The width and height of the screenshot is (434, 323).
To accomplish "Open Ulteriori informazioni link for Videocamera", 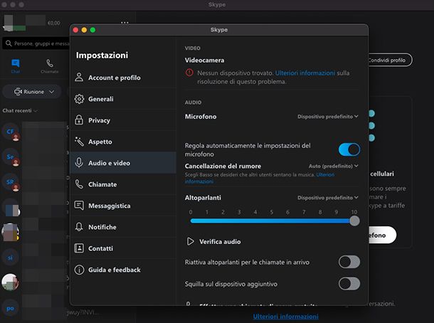I will 305,73.
